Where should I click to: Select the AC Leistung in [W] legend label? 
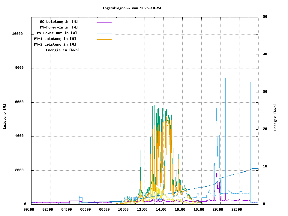pos(59,22)
